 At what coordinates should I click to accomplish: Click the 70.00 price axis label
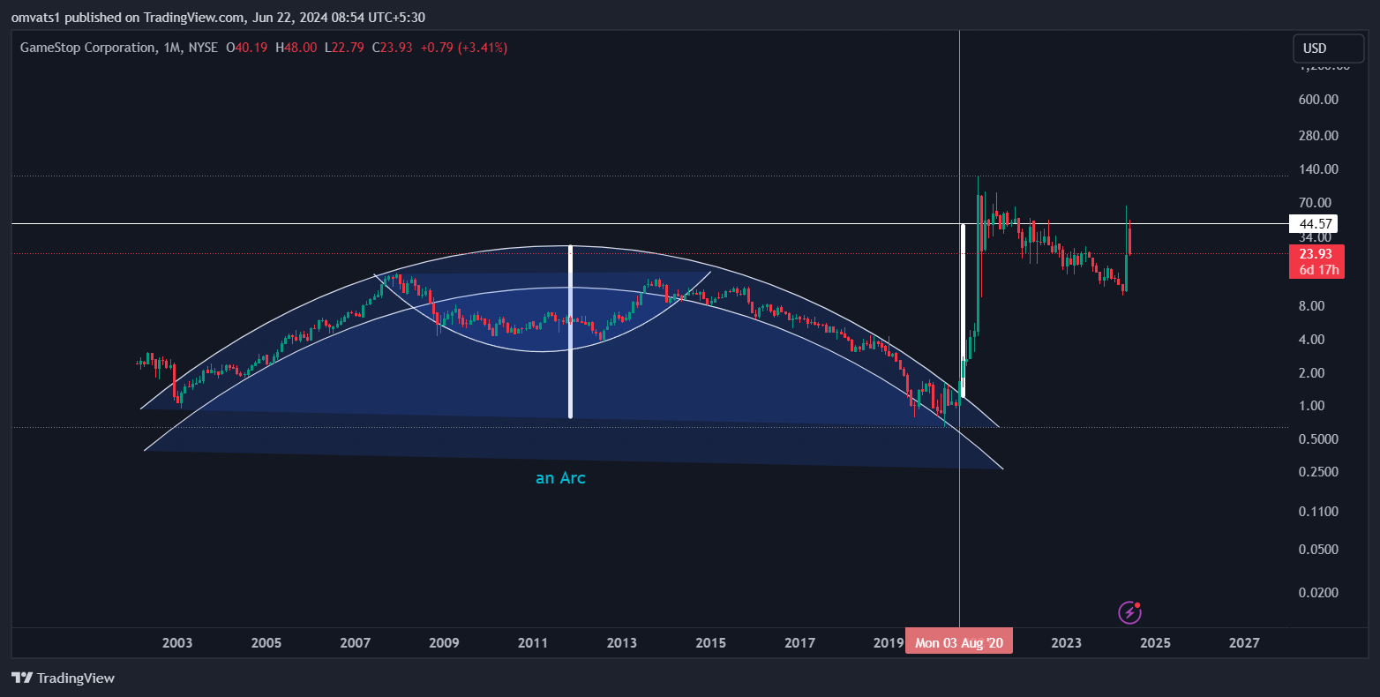coord(1315,203)
